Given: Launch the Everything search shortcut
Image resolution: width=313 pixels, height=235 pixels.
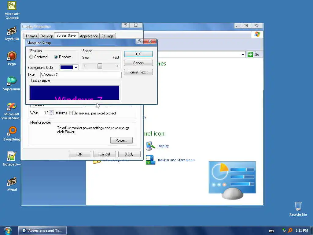Looking at the screenshot, I should (12, 131).
